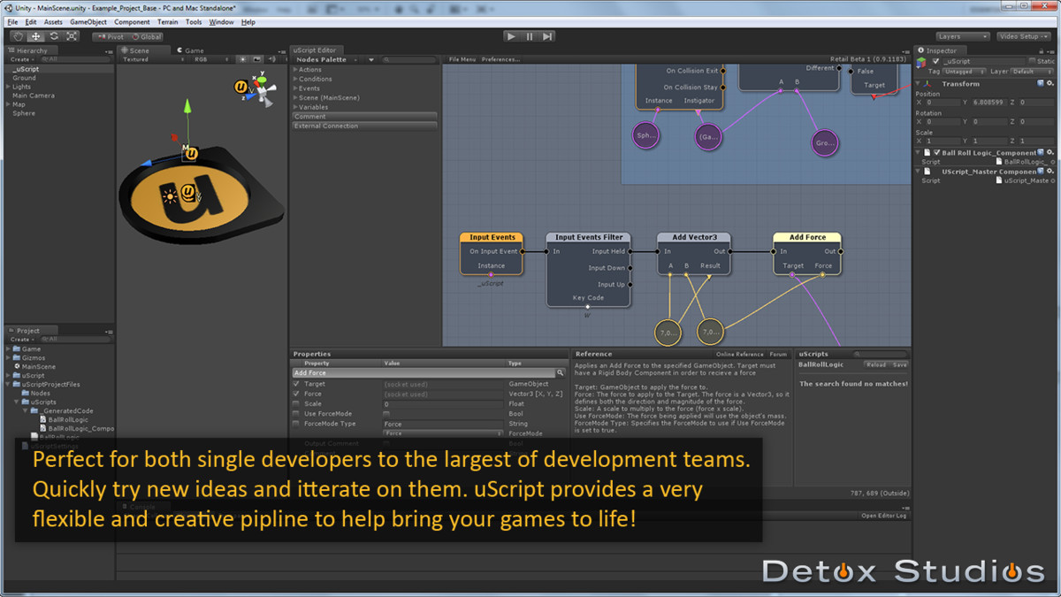
Task: Select the Rotate tool in the toolbar
Action: 53,36
